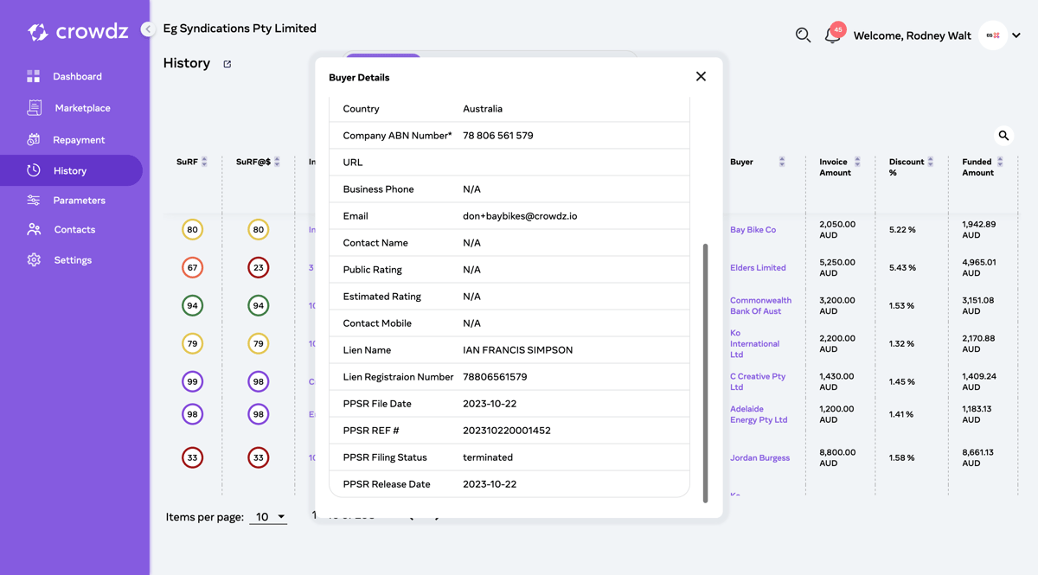Select the PPSR Release Date 2023-10-22 value
Image resolution: width=1038 pixels, height=575 pixels.
490,484
